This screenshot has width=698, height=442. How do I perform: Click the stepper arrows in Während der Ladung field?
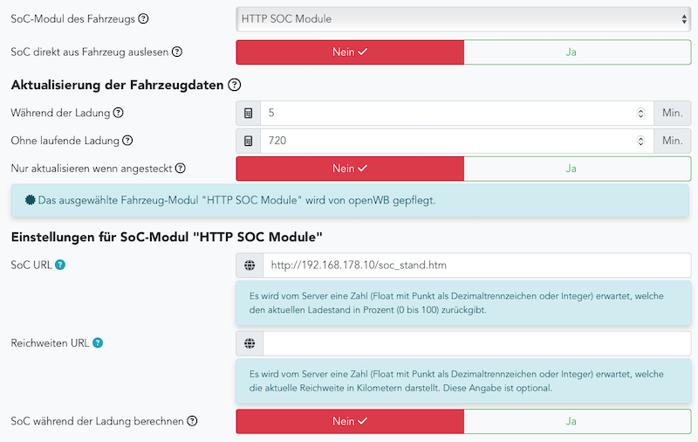click(641, 114)
